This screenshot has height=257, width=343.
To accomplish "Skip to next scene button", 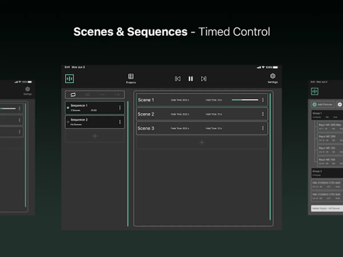I will tap(204, 79).
